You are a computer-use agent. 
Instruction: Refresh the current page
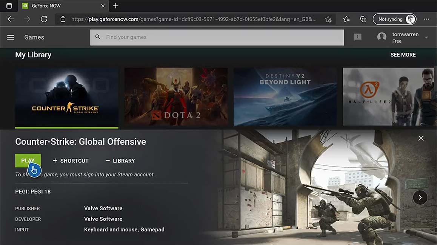(x=44, y=19)
